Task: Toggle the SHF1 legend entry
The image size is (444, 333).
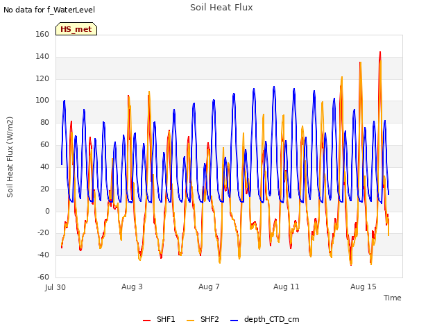Action: pos(159,319)
